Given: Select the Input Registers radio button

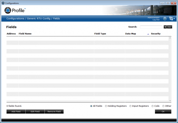Looking at the screenshot, I should 130,106.
